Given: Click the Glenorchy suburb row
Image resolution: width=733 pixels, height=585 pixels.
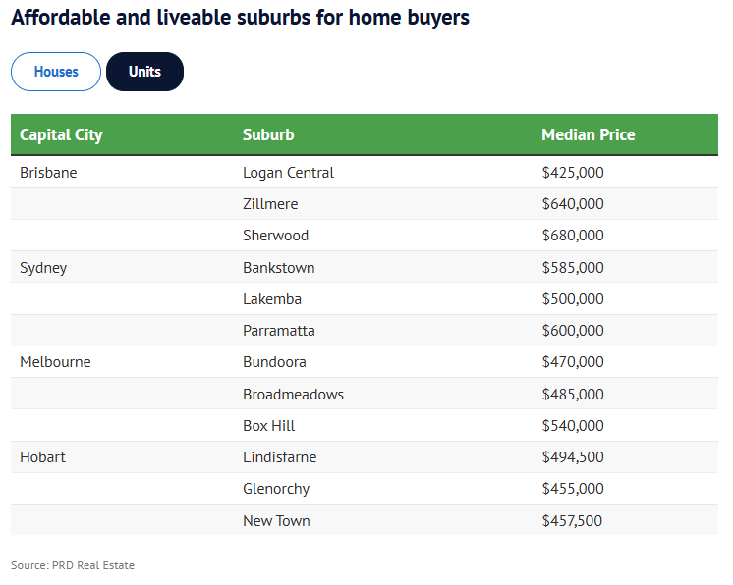Looking at the screenshot, I should [275, 489].
